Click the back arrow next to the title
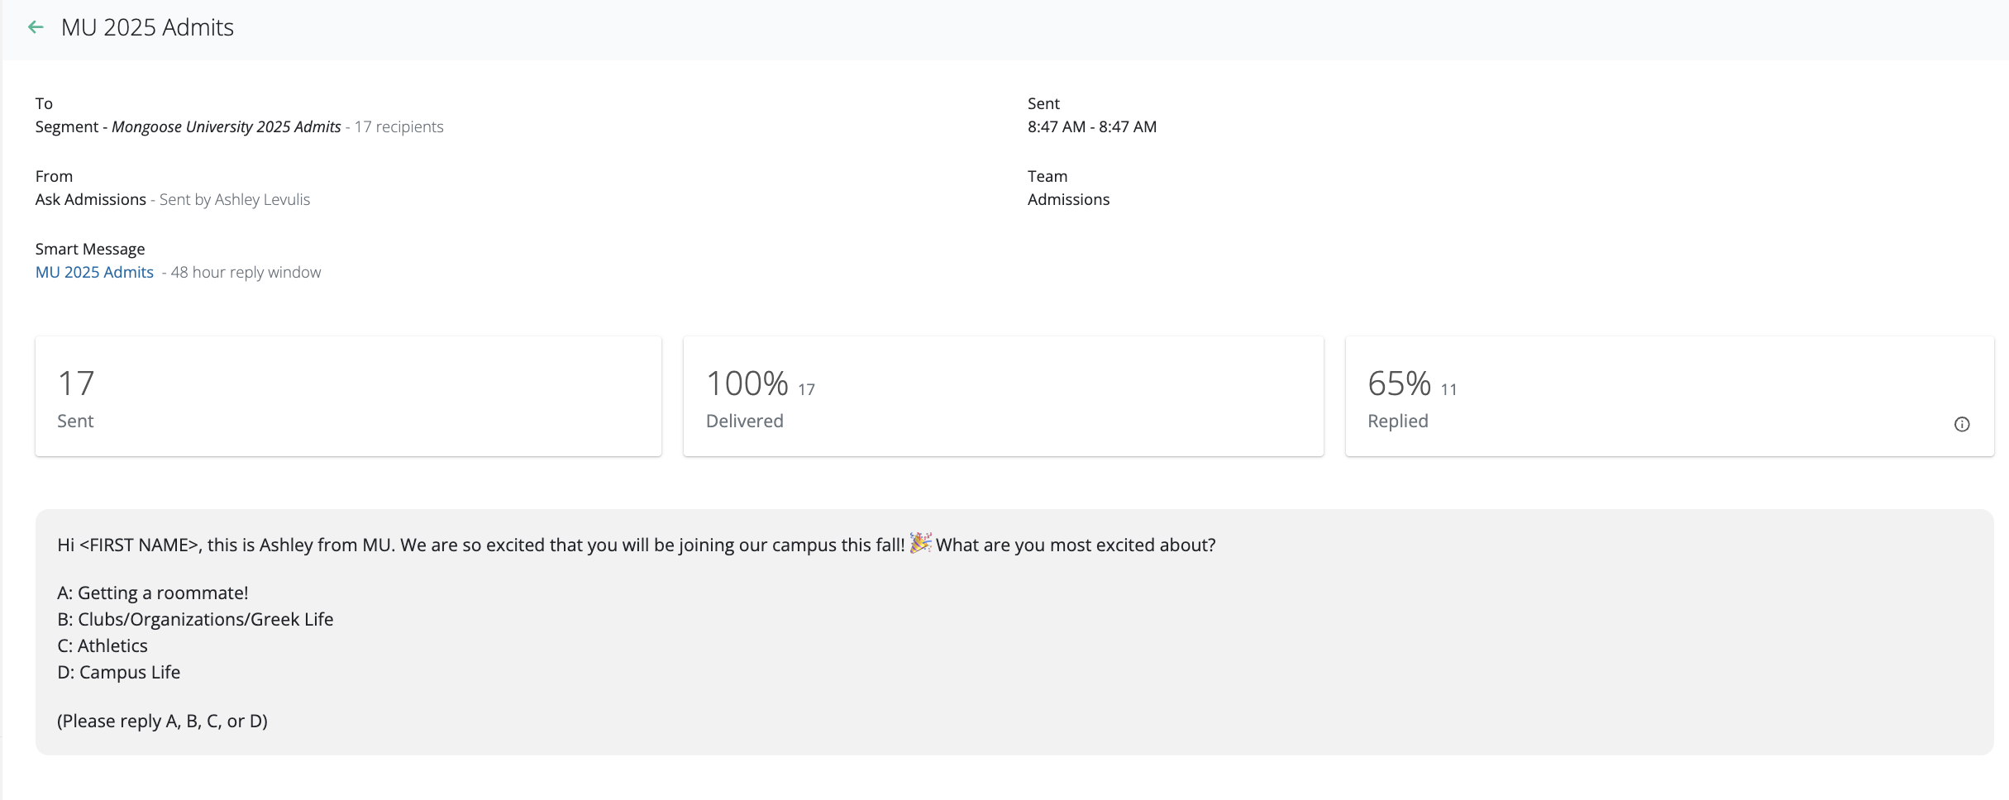Image resolution: width=2009 pixels, height=800 pixels. [36, 27]
